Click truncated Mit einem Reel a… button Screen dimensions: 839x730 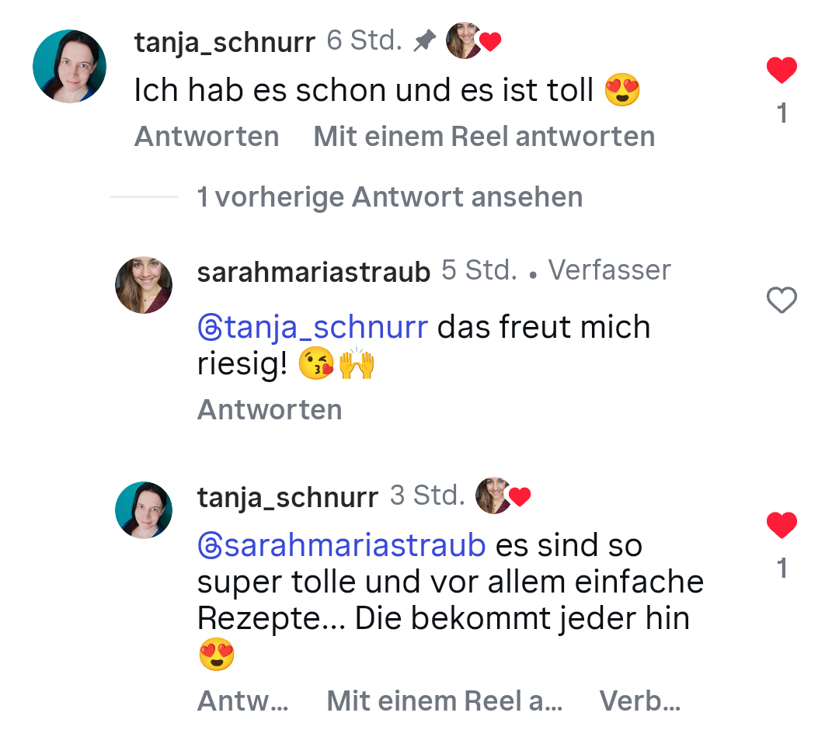[x=444, y=701]
